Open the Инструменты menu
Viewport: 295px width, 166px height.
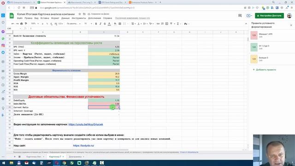(79, 18)
